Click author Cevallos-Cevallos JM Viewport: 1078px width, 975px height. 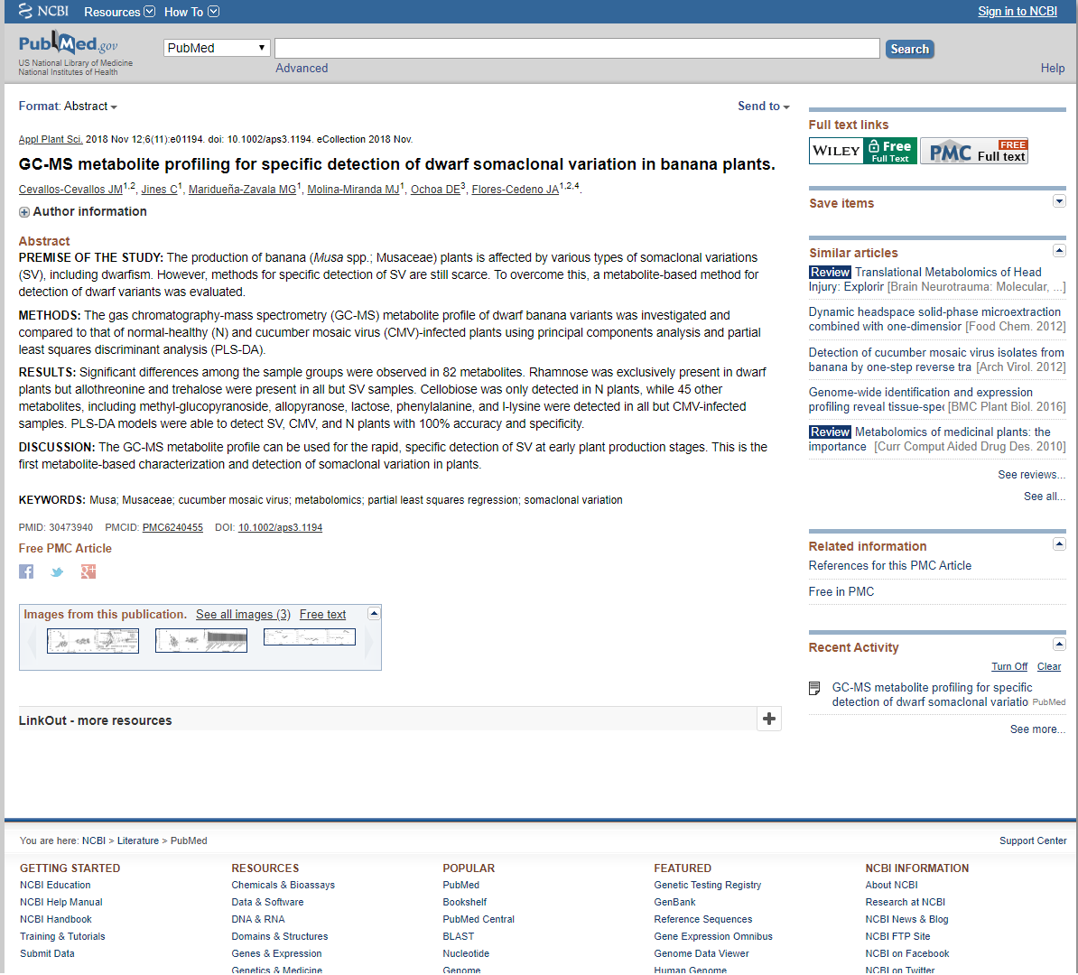tap(70, 190)
